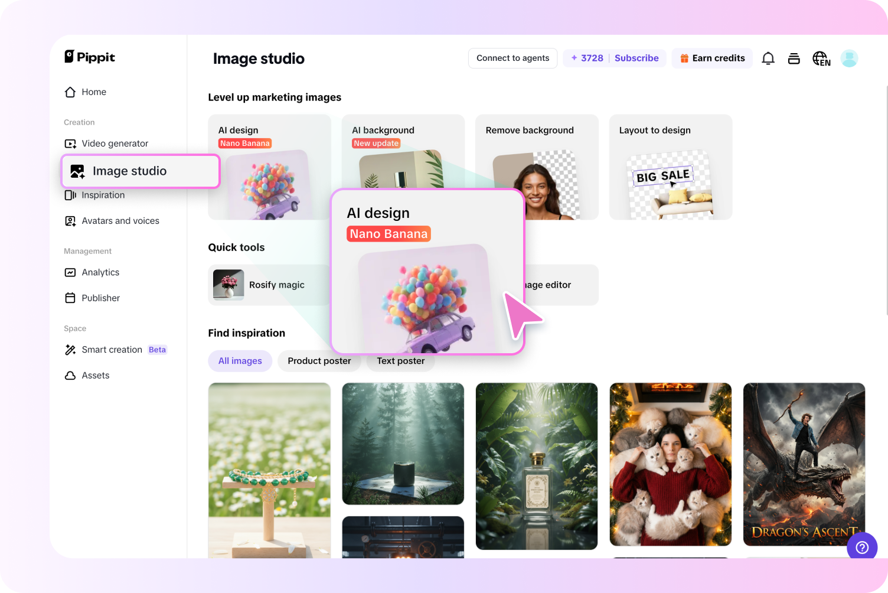Open the dark machinery image below forest

pos(403,537)
